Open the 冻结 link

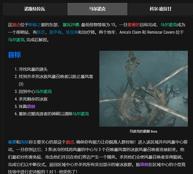tap(25, 142)
